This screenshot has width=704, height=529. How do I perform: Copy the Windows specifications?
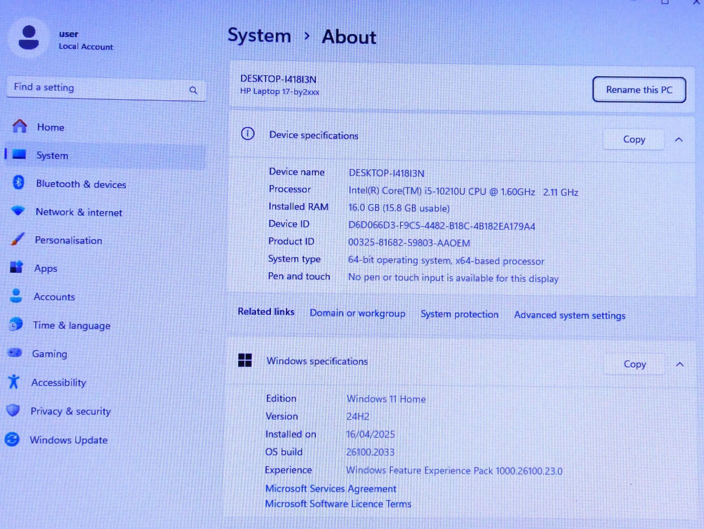click(634, 364)
